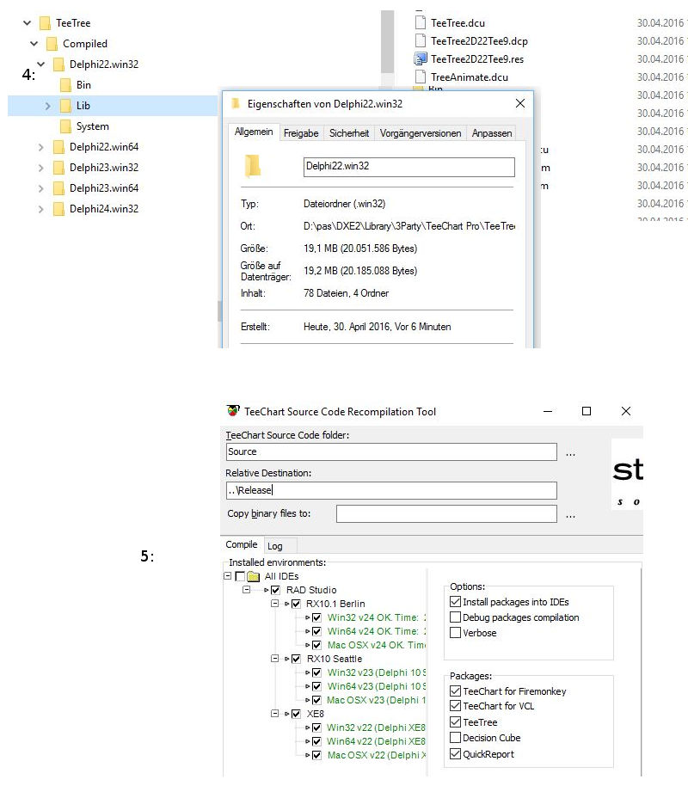Click the System folder icon
Viewport: 688px width, 792px height.
[x=65, y=126]
